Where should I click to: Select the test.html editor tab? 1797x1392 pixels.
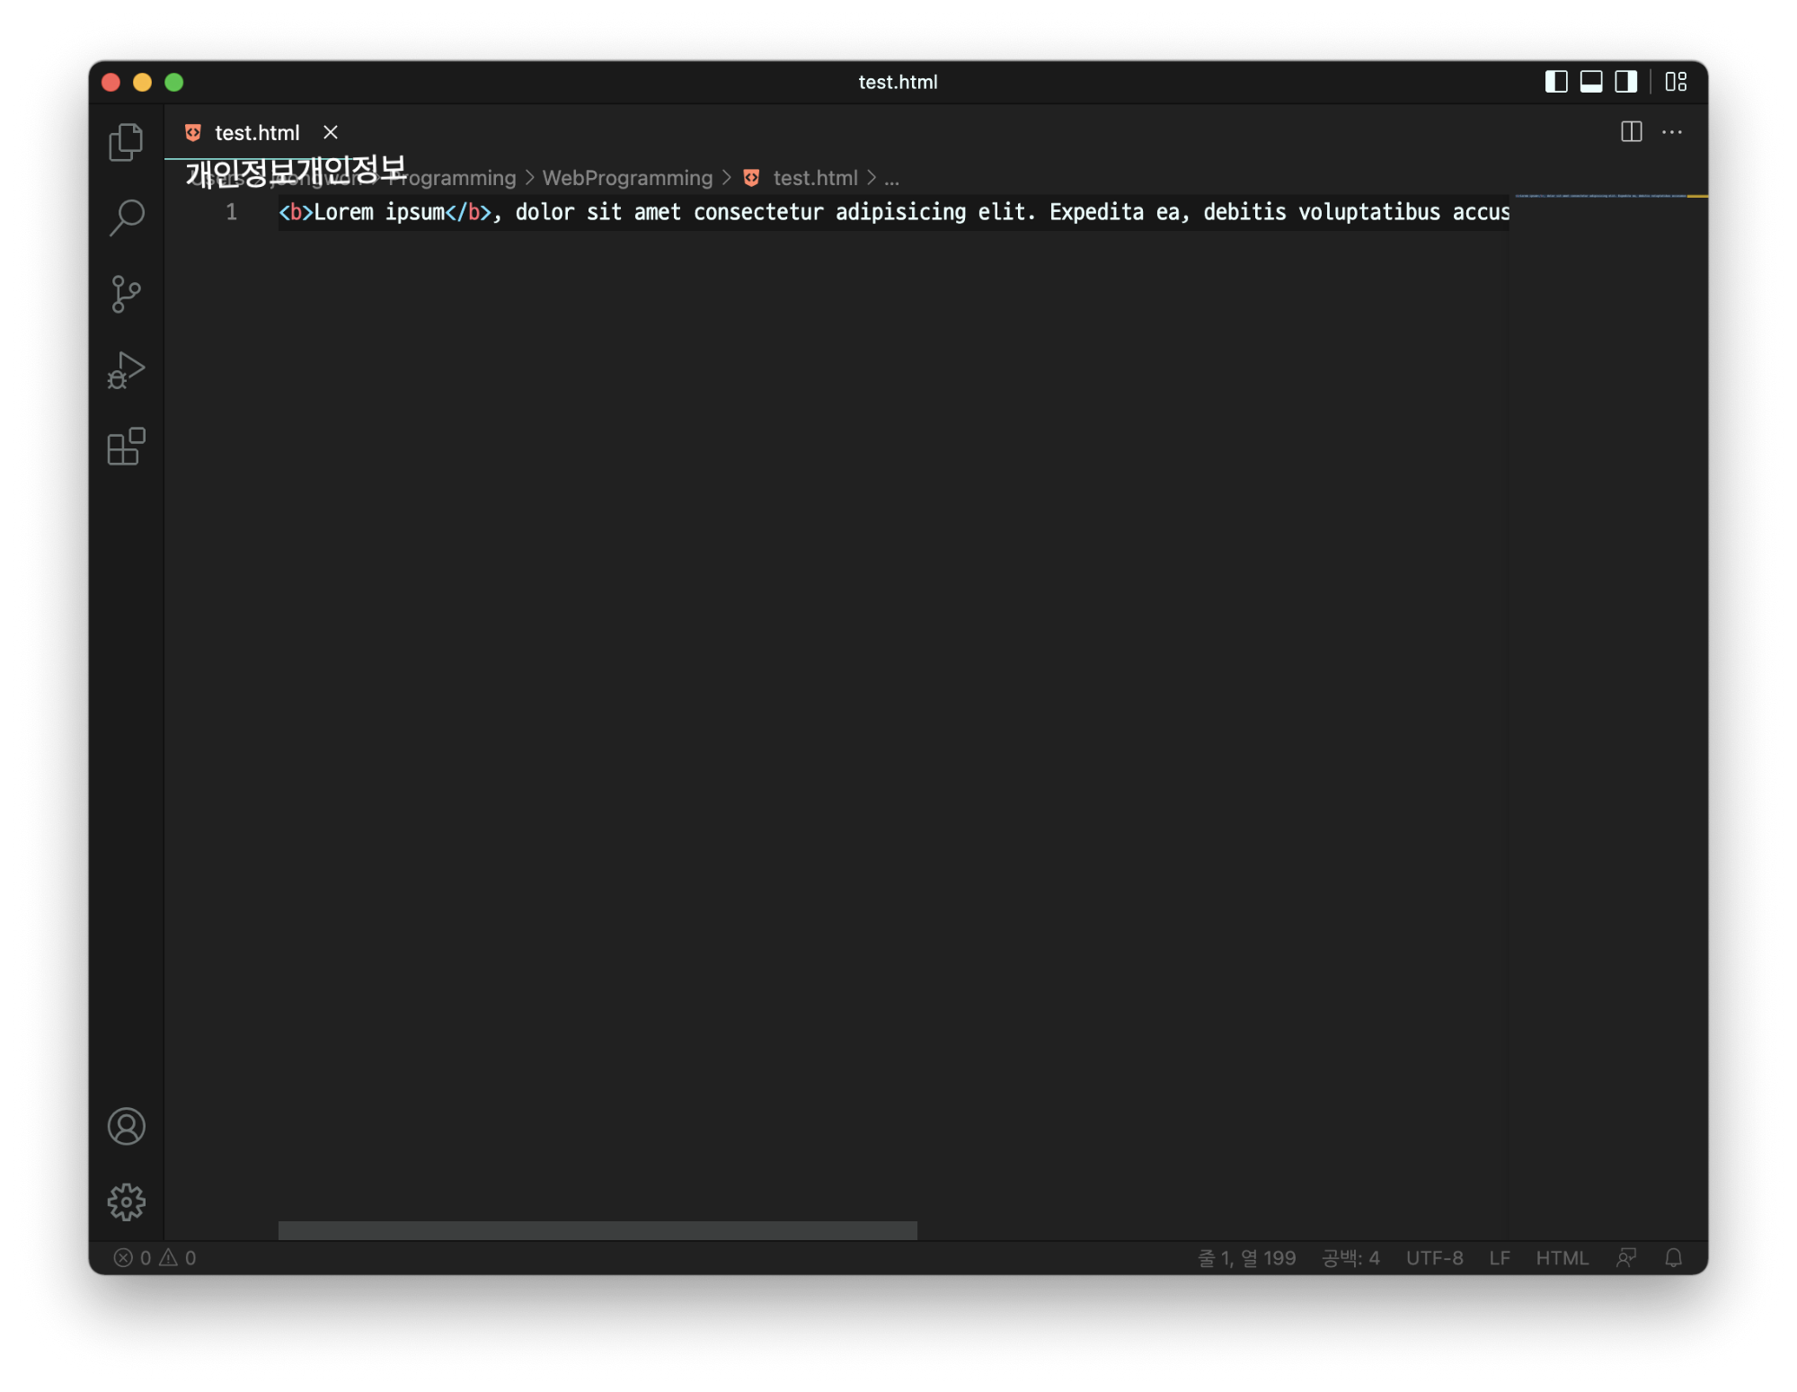click(256, 133)
